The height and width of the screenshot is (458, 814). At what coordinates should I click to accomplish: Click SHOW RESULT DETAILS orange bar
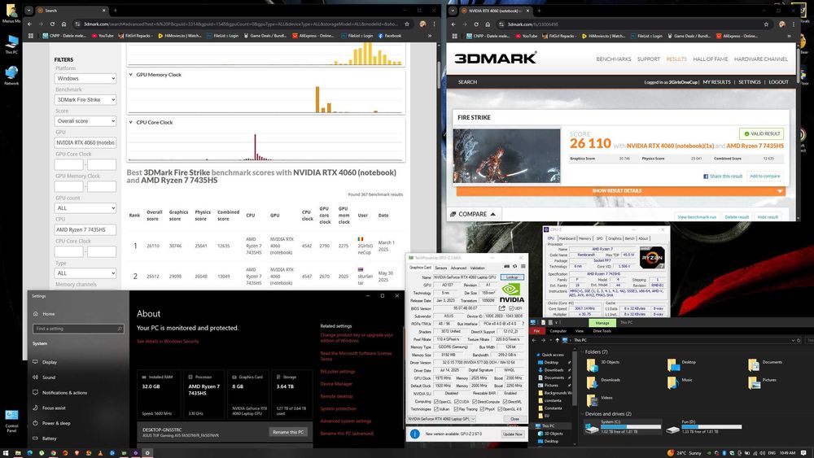pyautogui.click(x=621, y=191)
